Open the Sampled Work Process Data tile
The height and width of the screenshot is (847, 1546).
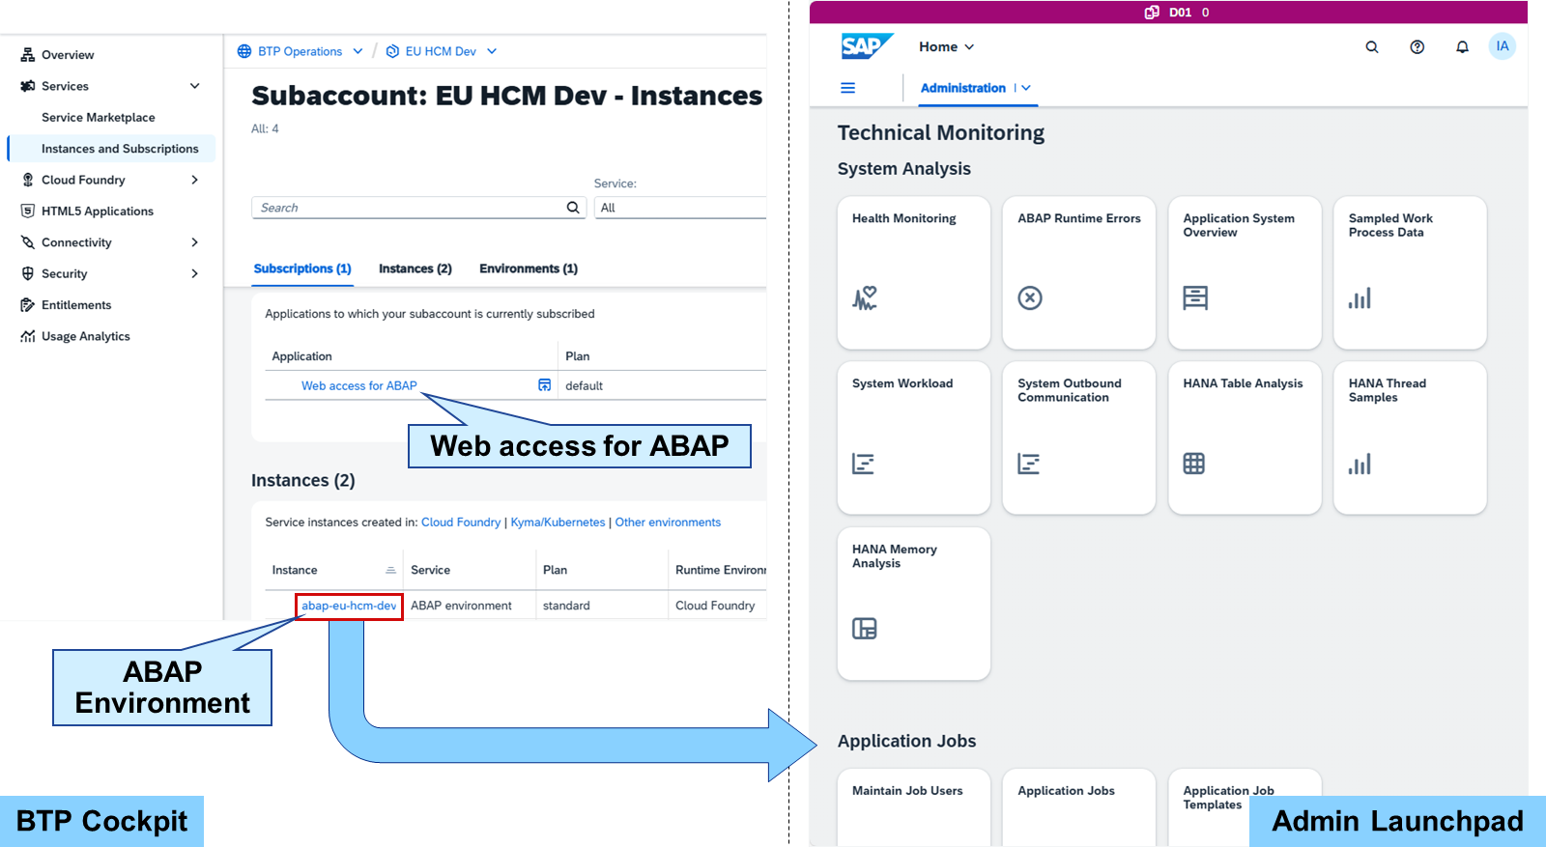1411,272
